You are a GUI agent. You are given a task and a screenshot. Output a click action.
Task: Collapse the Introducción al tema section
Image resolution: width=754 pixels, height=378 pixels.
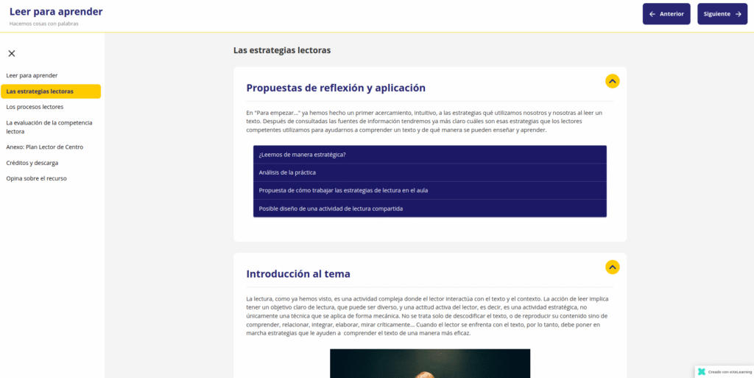tap(612, 267)
